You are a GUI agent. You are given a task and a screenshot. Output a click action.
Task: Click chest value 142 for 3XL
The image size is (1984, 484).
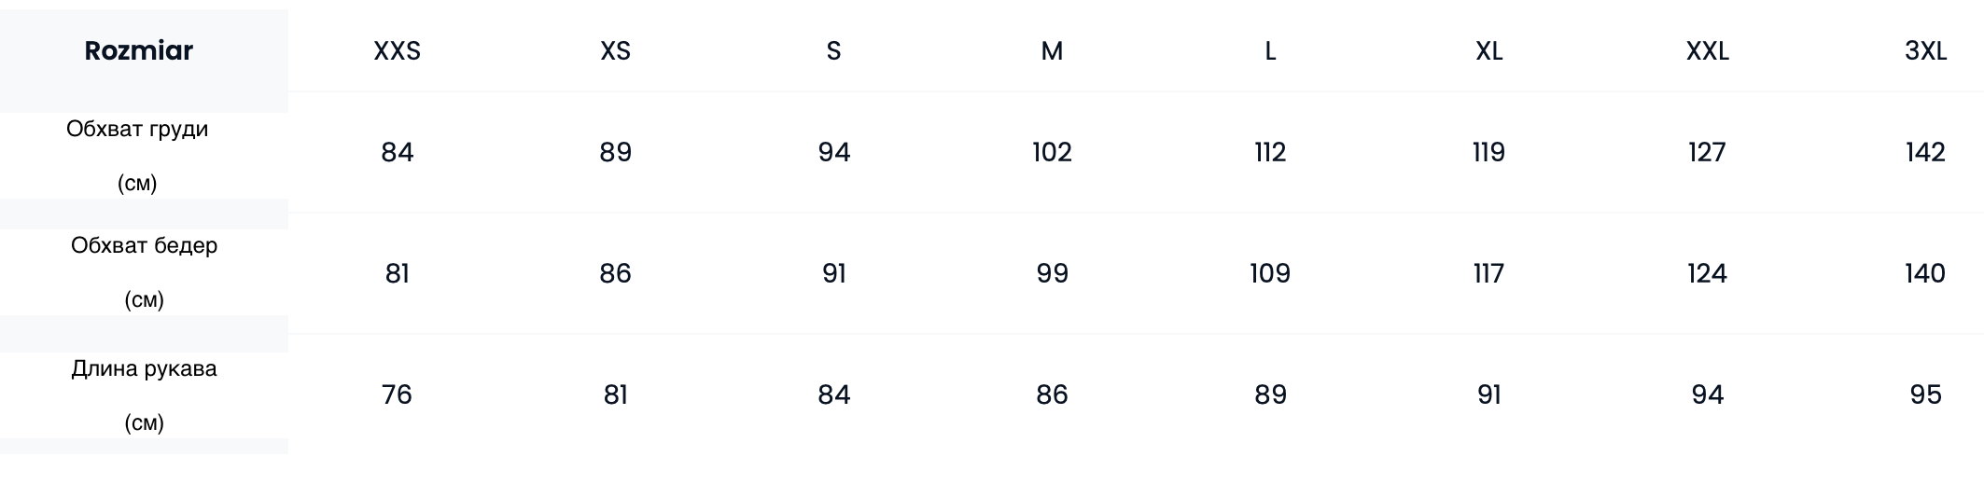(x=1925, y=152)
